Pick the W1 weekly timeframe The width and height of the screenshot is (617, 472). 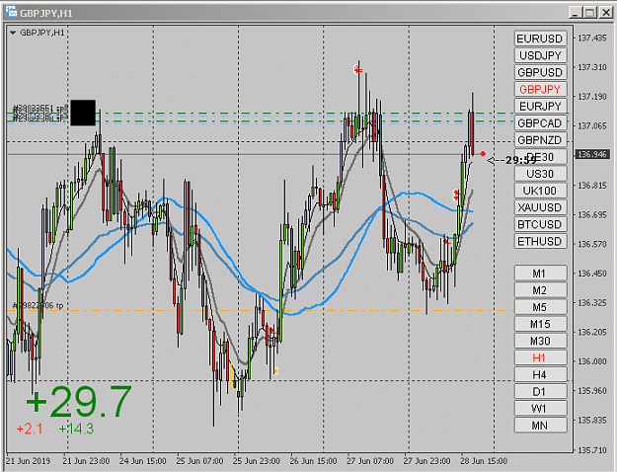540,409
